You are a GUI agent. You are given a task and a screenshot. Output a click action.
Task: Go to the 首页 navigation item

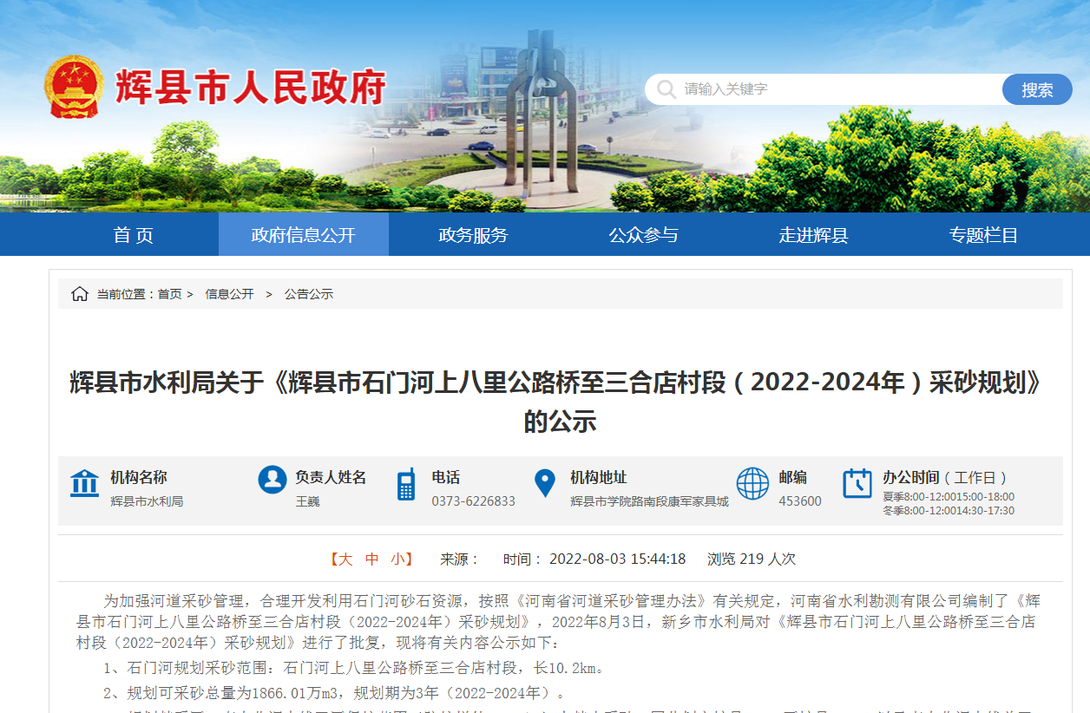[133, 235]
